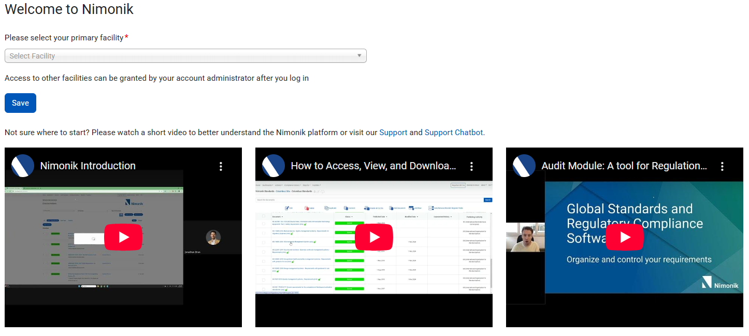Click channel logo on Audit Module video

click(x=524, y=166)
